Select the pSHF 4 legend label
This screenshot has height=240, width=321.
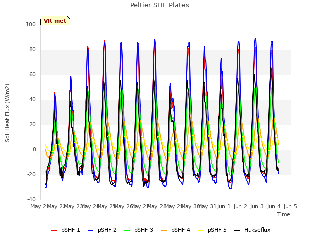181,230
